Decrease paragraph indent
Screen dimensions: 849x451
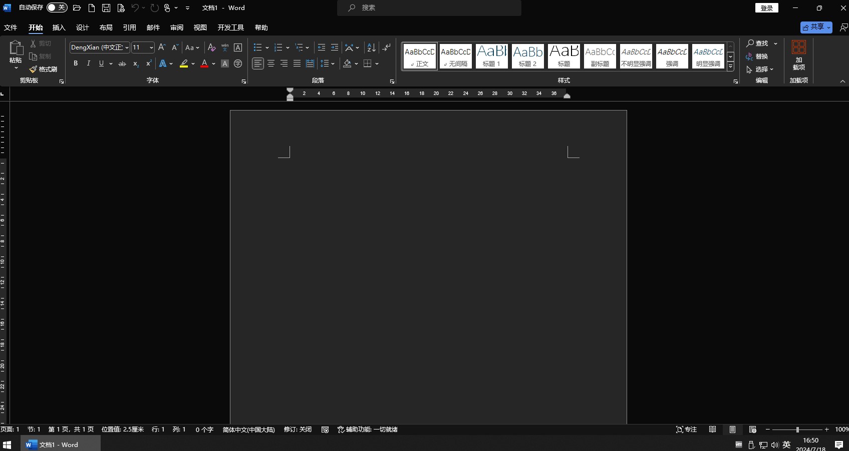tap(322, 47)
